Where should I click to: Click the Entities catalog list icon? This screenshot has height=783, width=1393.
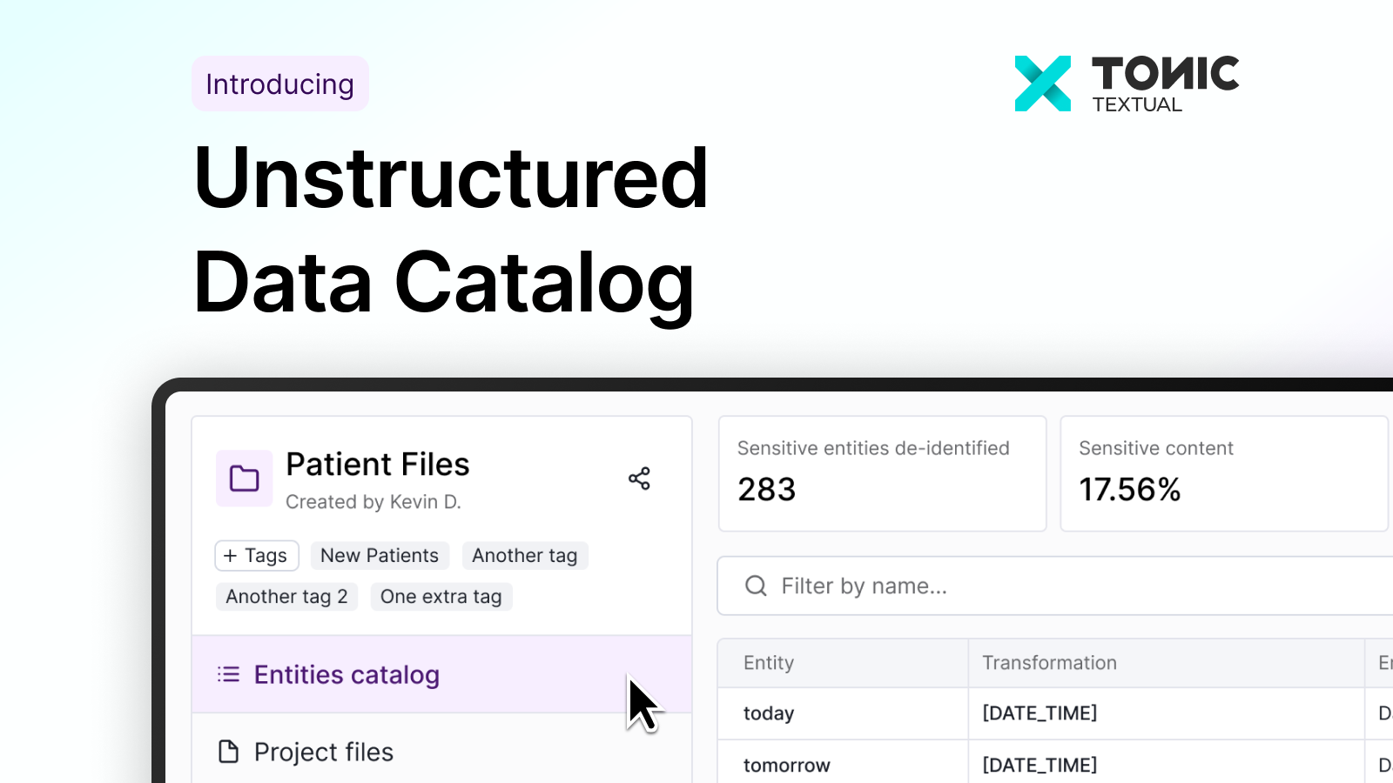click(x=229, y=674)
